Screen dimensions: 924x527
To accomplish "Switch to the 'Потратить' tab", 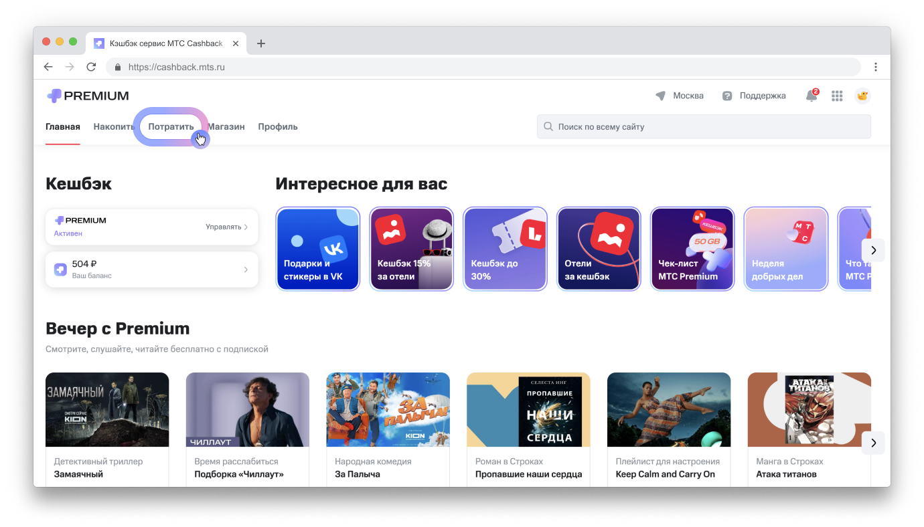I will tap(171, 126).
